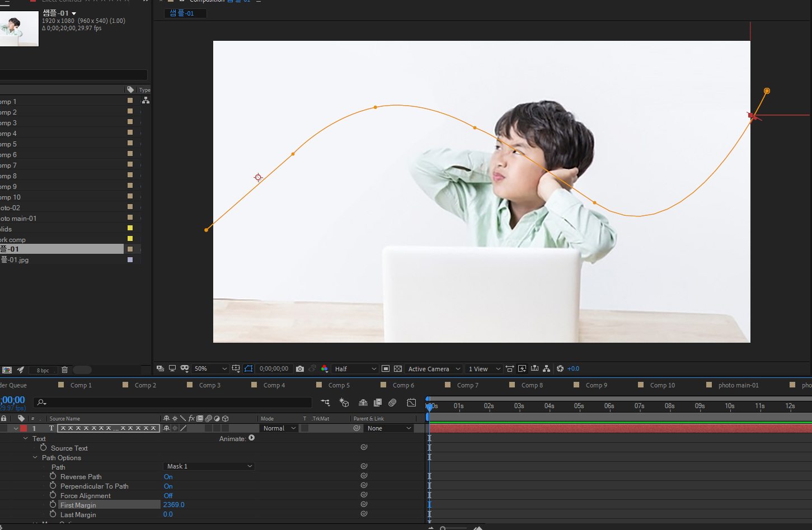Screen dimensions: 812x530
Task: Click the Lock column header in timeline
Action: coord(4,418)
